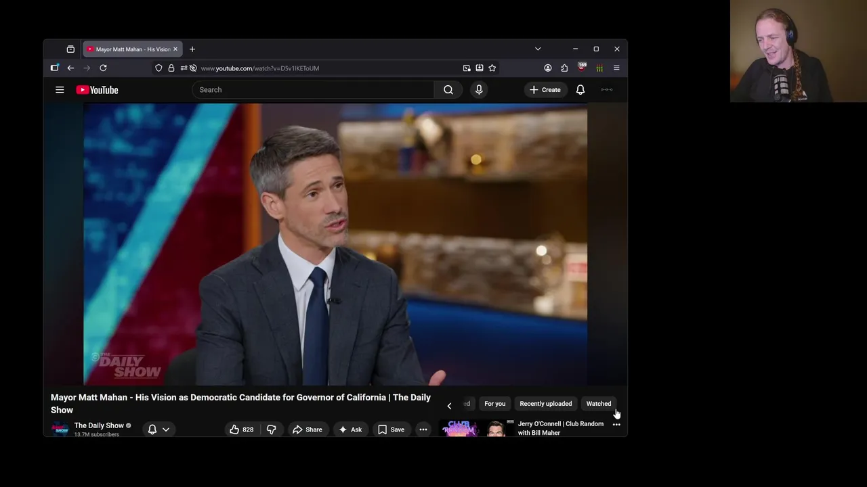Click the browser address bar URL

click(259, 68)
